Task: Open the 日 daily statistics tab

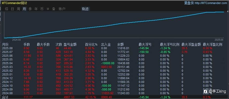Action: [x=13, y=9]
